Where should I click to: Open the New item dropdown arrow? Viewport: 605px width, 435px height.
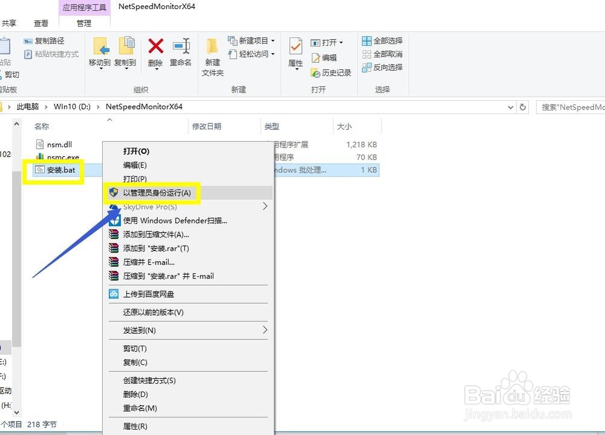tap(273, 41)
